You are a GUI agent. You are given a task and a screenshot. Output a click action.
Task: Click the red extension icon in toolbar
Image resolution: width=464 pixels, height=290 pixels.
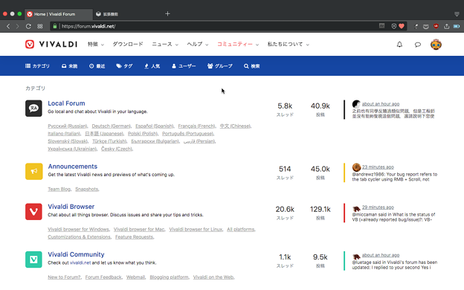[x=436, y=26]
